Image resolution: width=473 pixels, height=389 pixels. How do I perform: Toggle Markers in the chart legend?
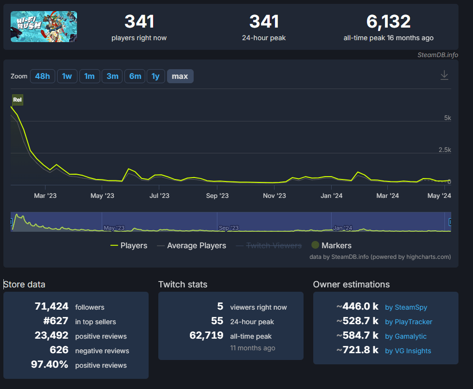pos(331,246)
